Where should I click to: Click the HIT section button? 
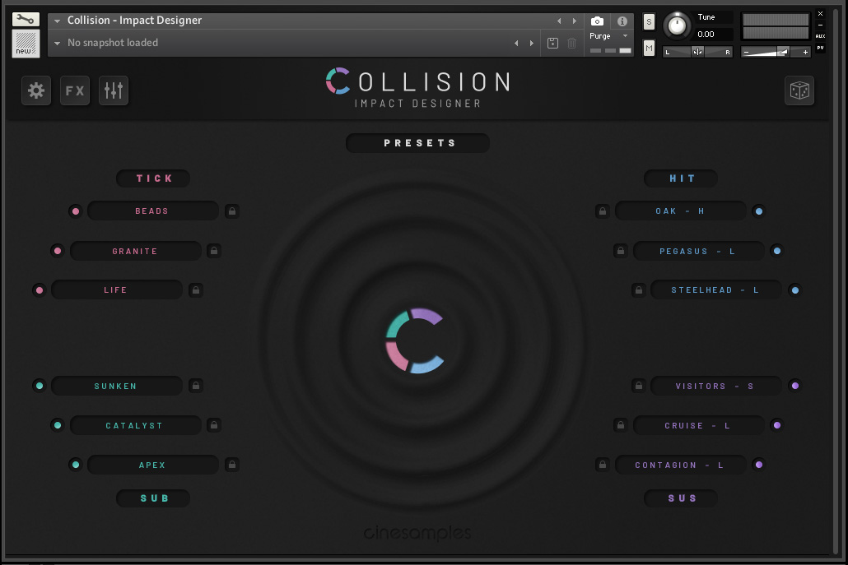(681, 178)
